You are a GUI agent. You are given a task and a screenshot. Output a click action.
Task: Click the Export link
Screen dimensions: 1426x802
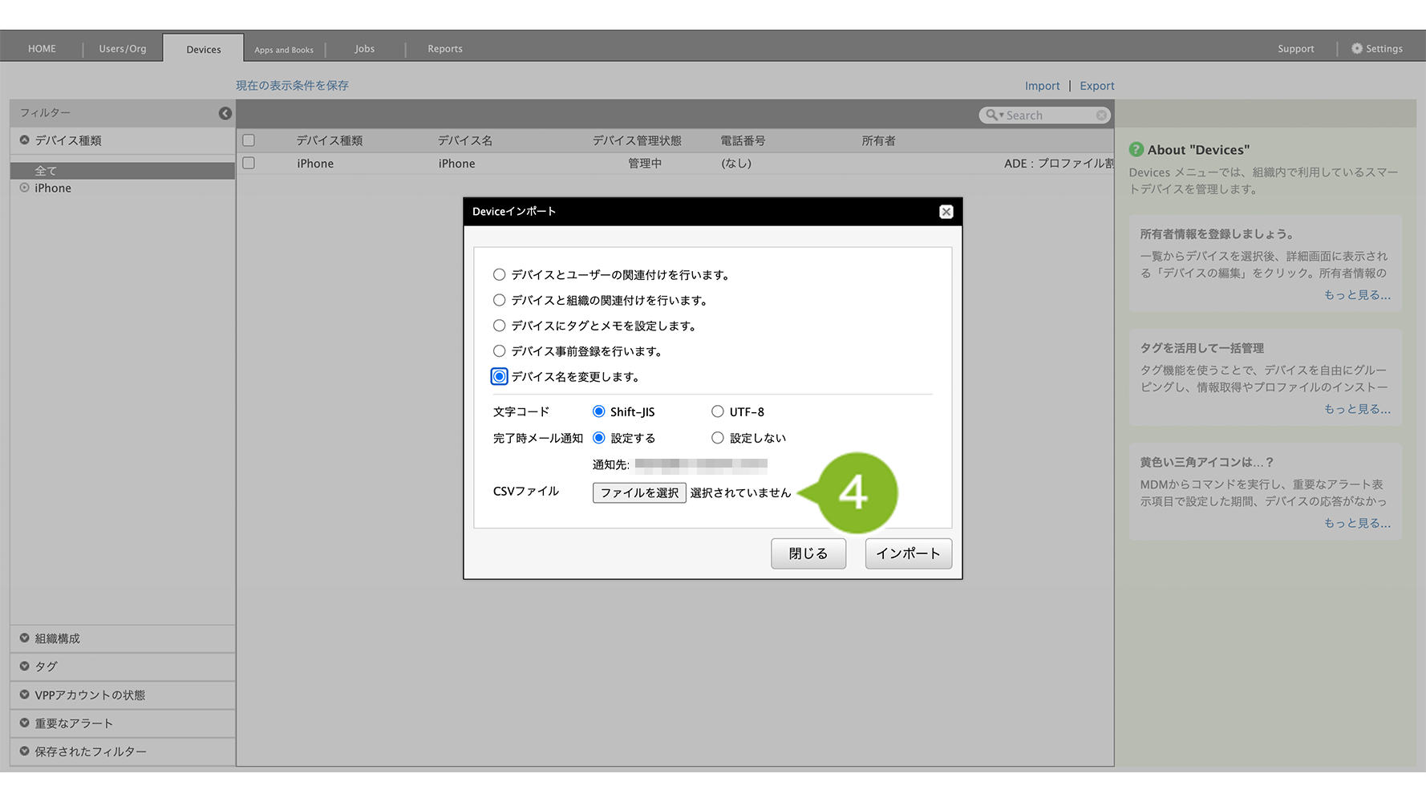click(x=1096, y=86)
